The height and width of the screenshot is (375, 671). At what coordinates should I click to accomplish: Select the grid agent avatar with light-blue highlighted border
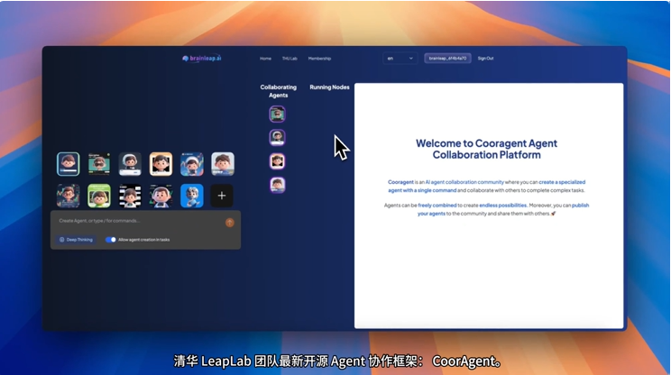(68, 164)
